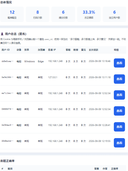Click the 各题正确率 section heading
This screenshot has width=128, height=171.
(x=7, y=161)
